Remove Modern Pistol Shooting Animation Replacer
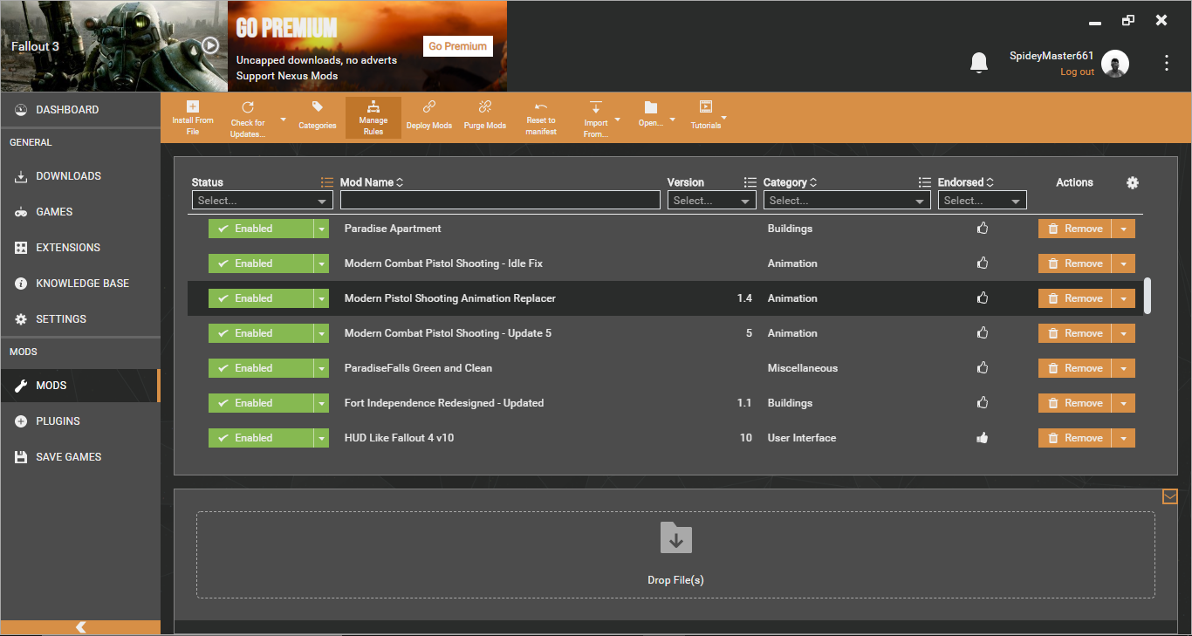 coord(1075,298)
